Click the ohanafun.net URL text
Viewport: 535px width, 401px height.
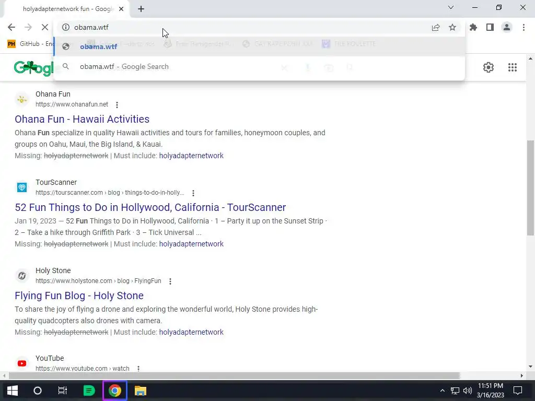click(x=72, y=104)
